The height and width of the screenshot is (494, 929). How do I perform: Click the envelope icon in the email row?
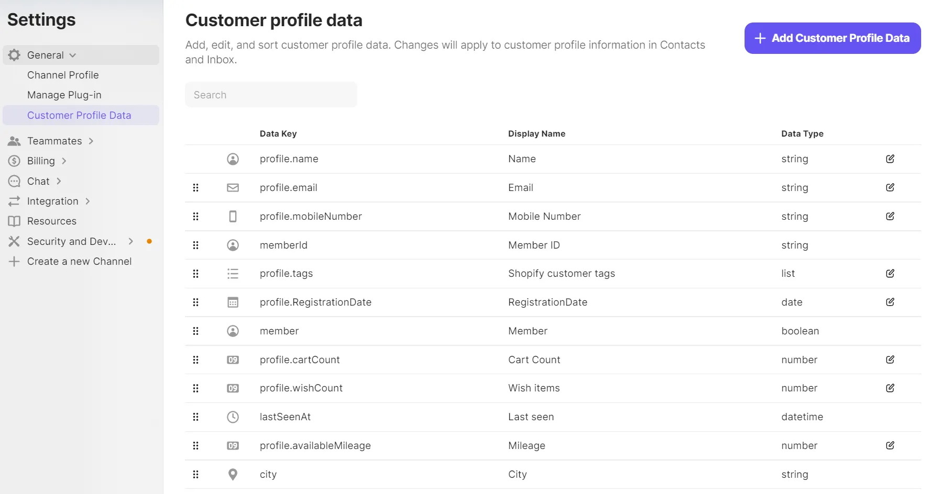tap(233, 188)
